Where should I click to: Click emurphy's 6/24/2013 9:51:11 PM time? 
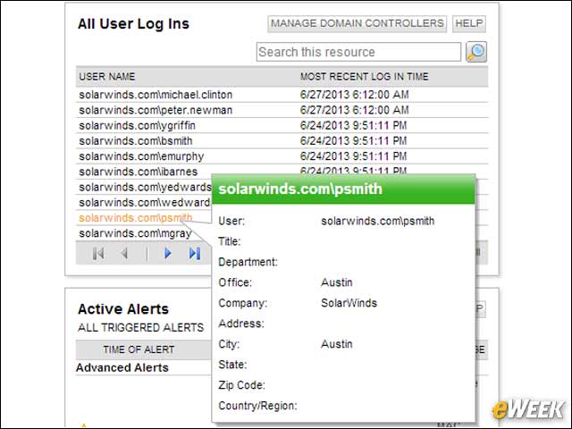point(353,156)
